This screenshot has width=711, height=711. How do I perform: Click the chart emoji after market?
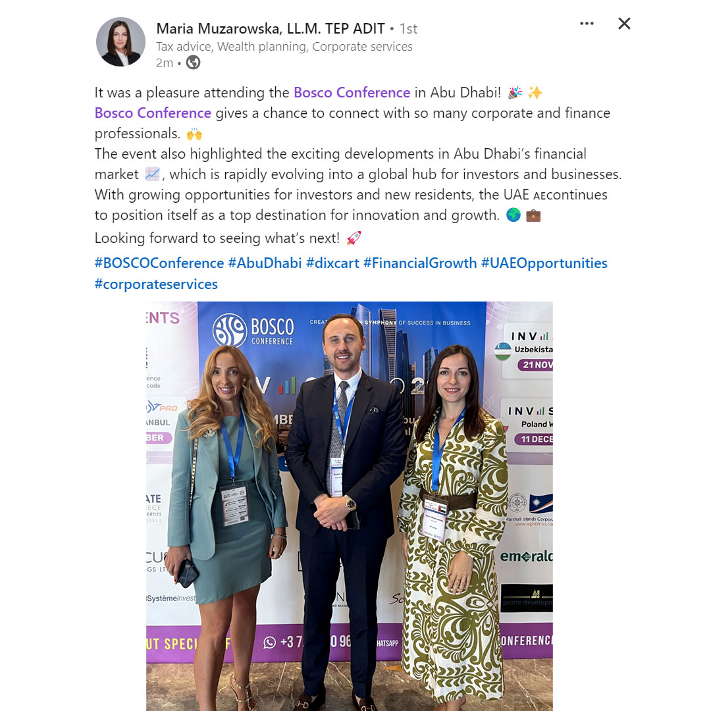tap(152, 174)
